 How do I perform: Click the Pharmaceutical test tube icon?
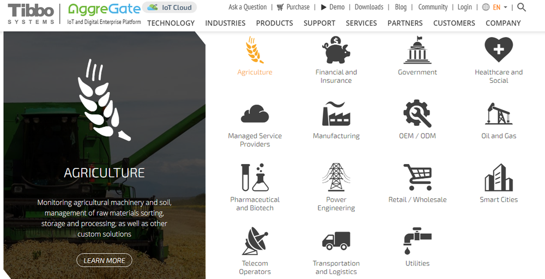click(x=255, y=177)
